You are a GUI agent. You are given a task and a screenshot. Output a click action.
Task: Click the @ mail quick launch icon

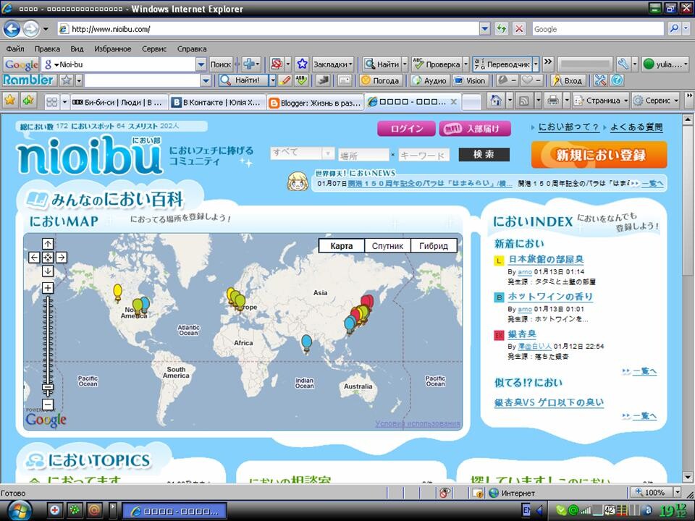point(93,510)
